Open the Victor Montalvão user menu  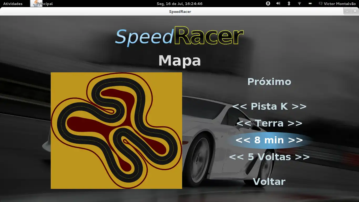pos(337,4)
